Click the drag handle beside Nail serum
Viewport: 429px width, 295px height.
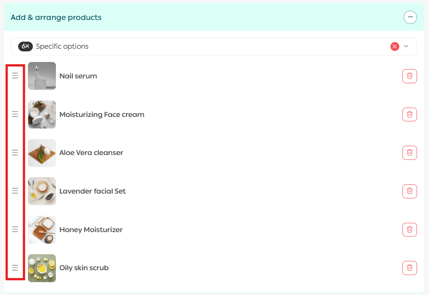(x=15, y=76)
